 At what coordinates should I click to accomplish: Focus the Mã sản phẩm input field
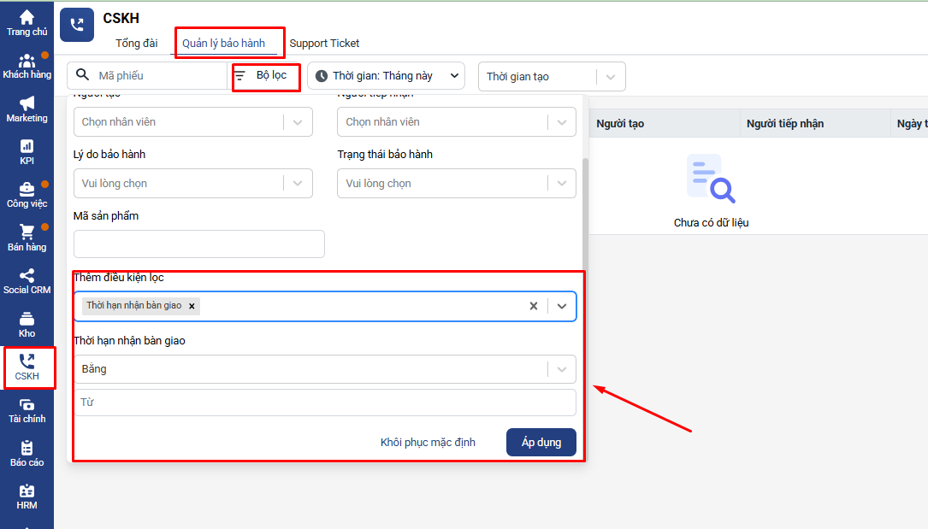click(198, 244)
